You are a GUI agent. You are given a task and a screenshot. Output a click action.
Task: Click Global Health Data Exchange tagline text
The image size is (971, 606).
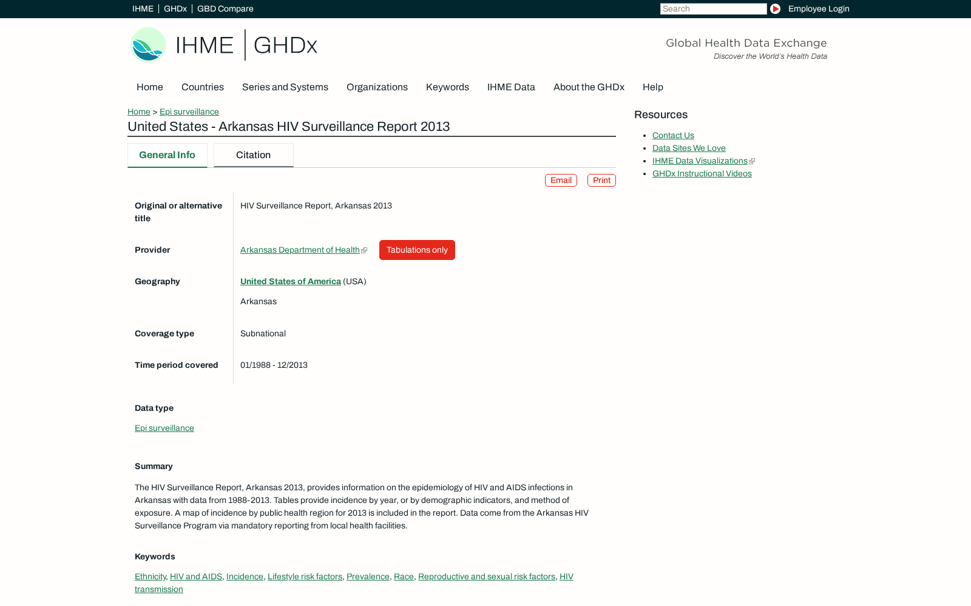[x=746, y=43]
